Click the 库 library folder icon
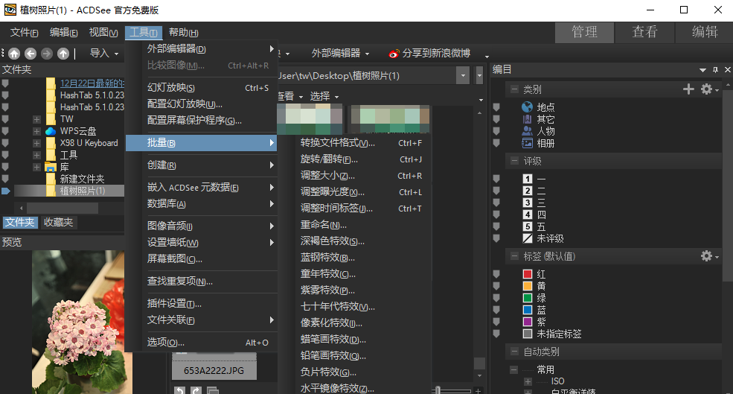733x394 pixels. coord(51,167)
